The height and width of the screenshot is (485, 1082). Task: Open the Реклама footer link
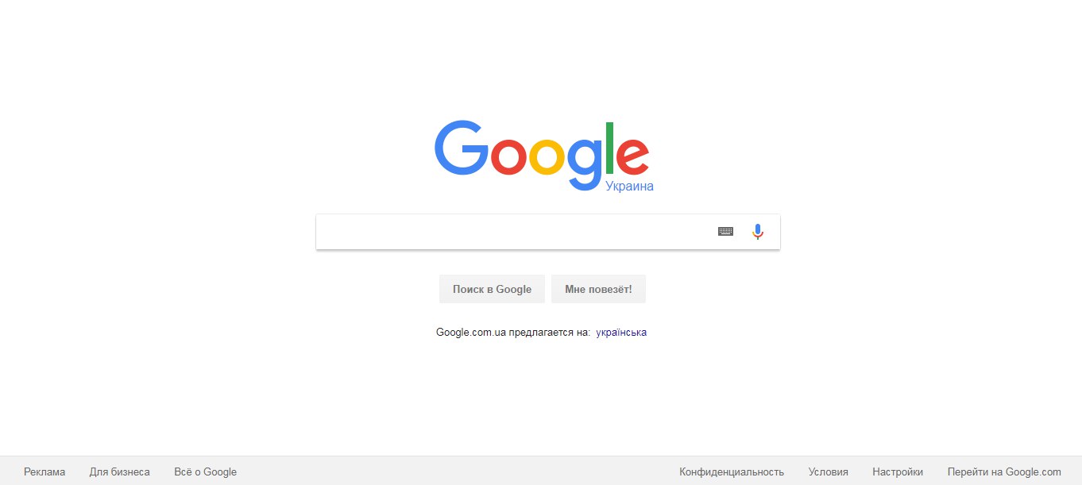44,472
